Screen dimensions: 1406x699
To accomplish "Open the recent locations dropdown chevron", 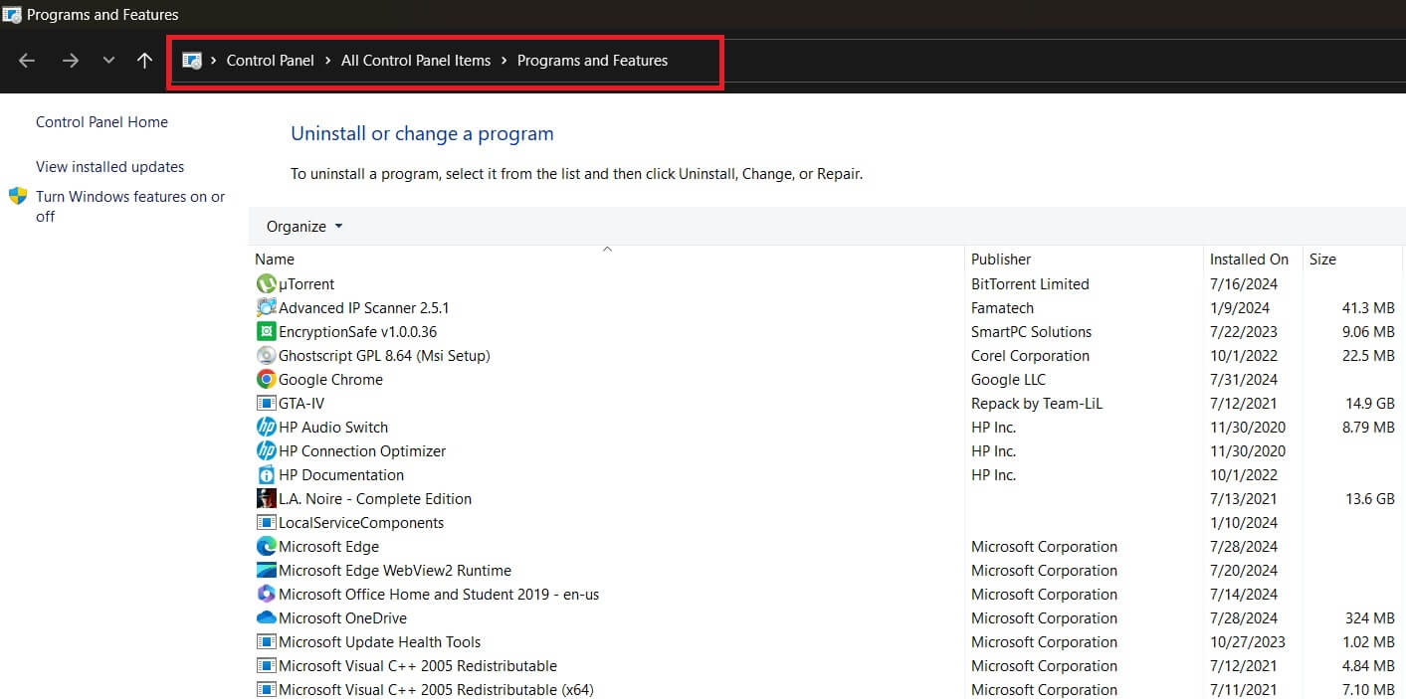I will pos(108,61).
